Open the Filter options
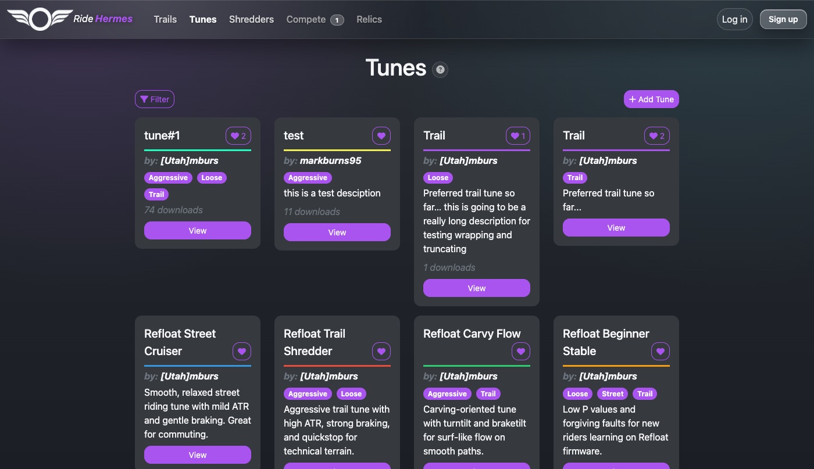This screenshot has height=469, width=814. (x=155, y=99)
